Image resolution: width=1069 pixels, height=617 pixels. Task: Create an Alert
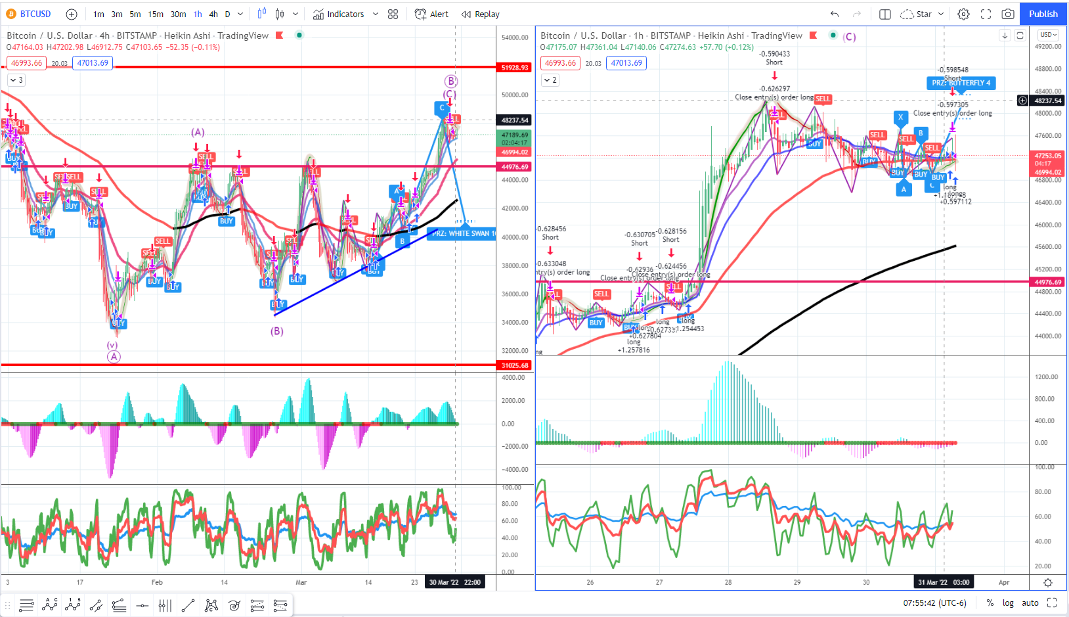point(431,14)
